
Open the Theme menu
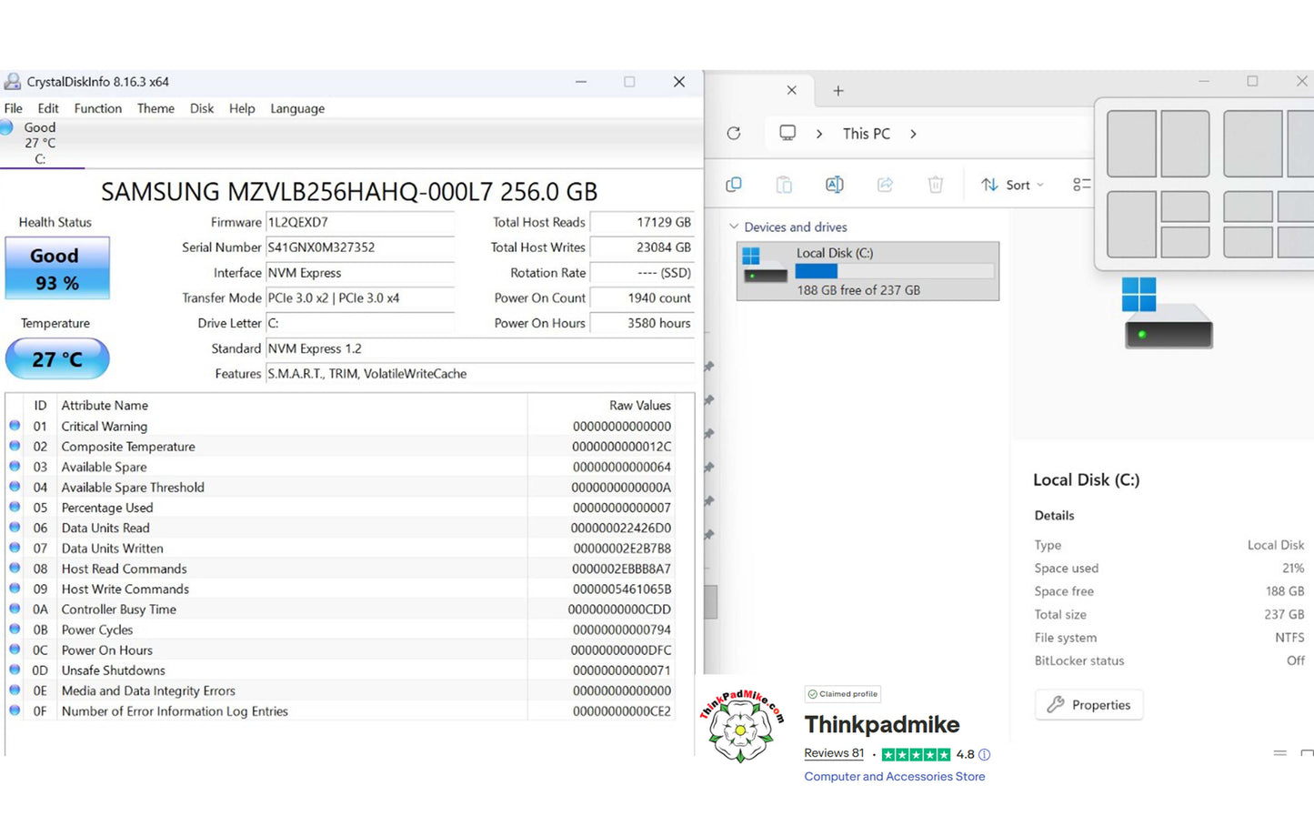[155, 108]
